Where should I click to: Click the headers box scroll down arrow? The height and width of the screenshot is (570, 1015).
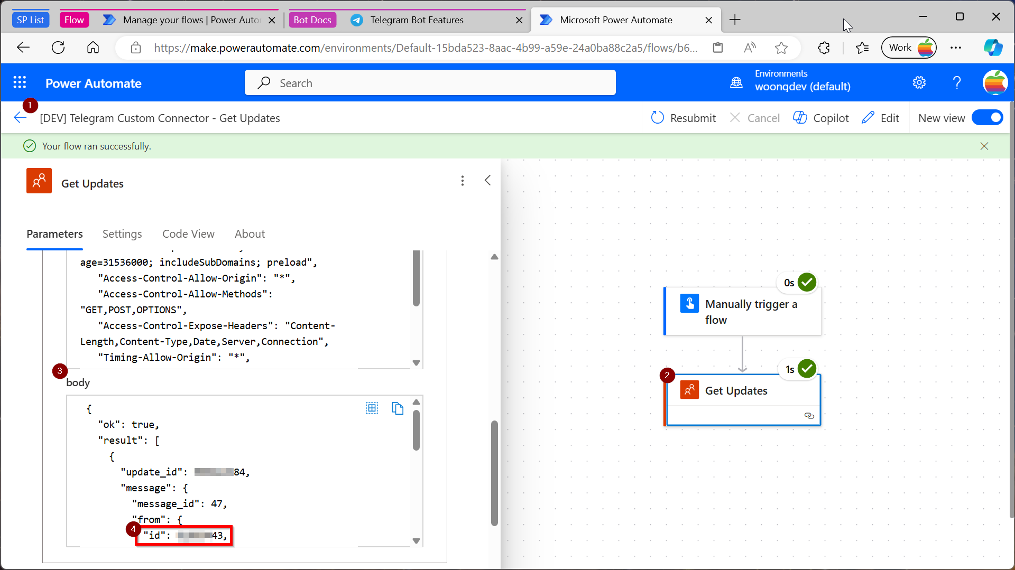coord(416,363)
